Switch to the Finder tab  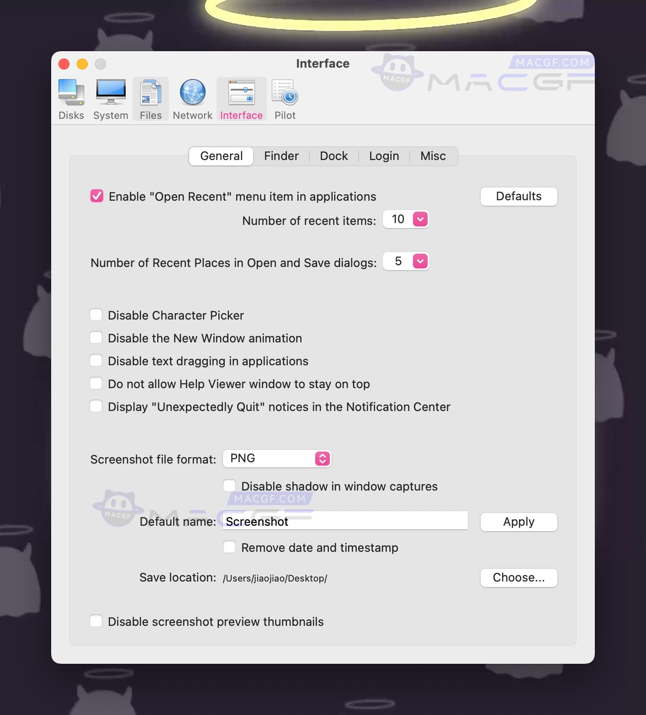point(281,156)
